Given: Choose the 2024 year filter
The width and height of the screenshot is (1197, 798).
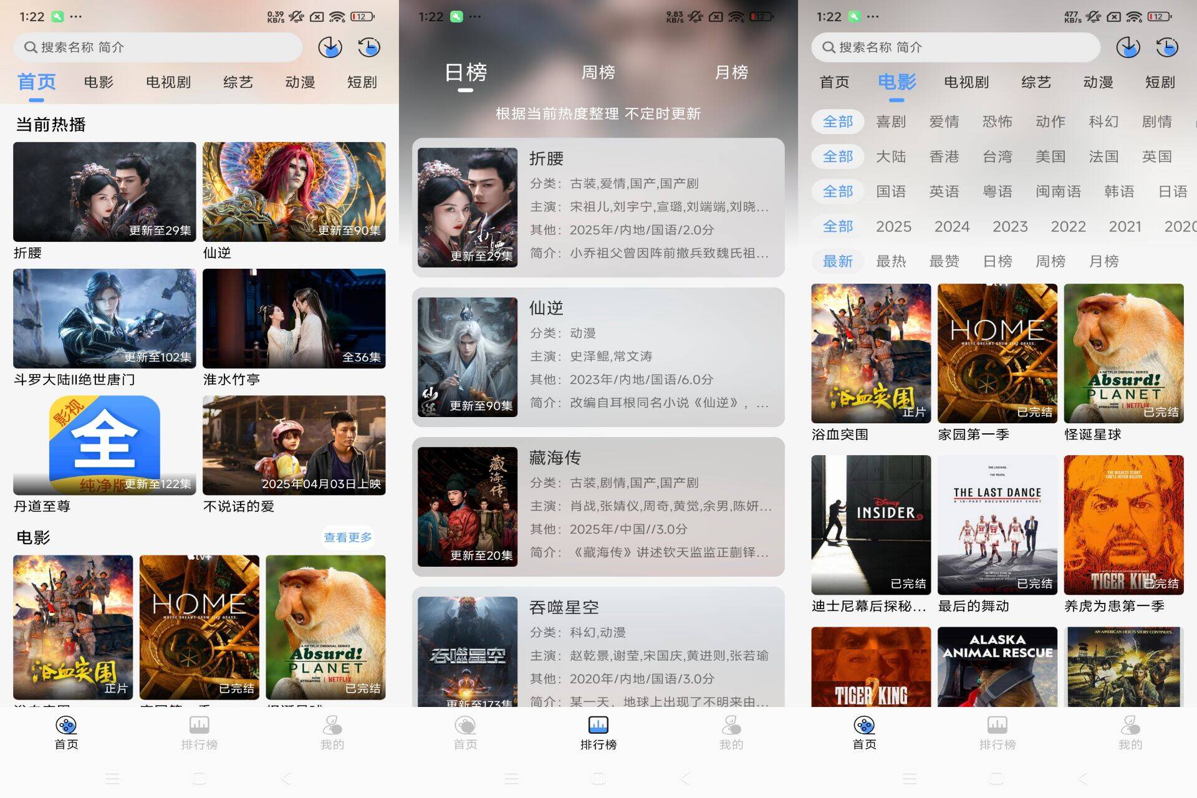Looking at the screenshot, I should (x=952, y=226).
